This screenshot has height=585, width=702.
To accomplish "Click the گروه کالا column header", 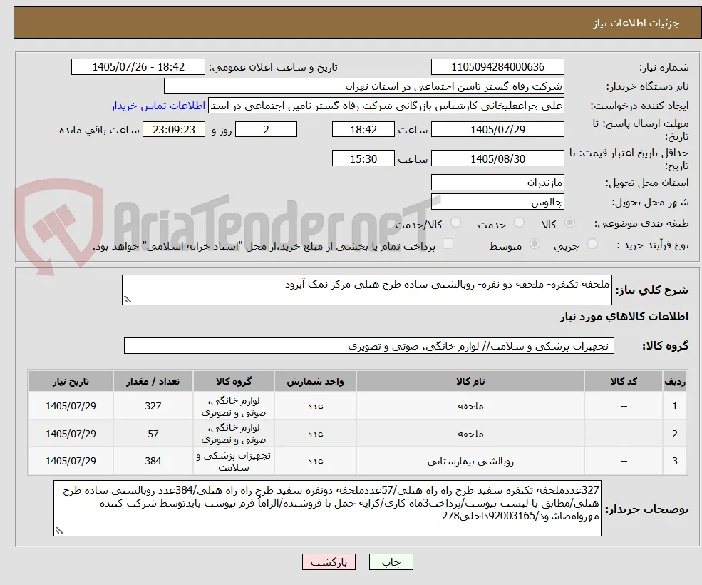I will pyautogui.click(x=233, y=382).
